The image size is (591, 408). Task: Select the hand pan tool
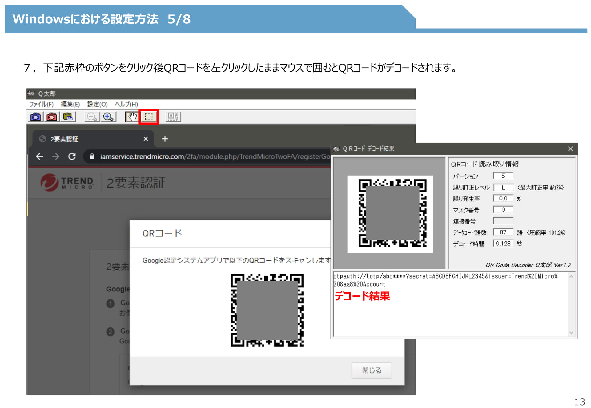[132, 117]
